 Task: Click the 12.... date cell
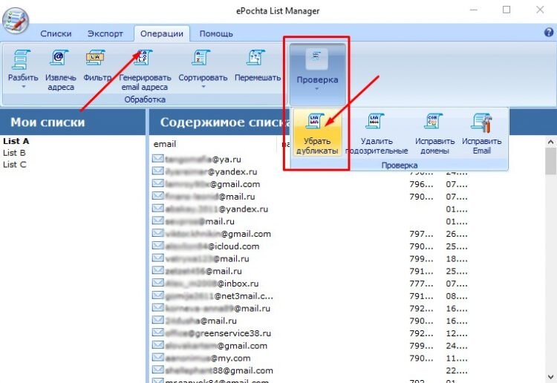(x=457, y=333)
